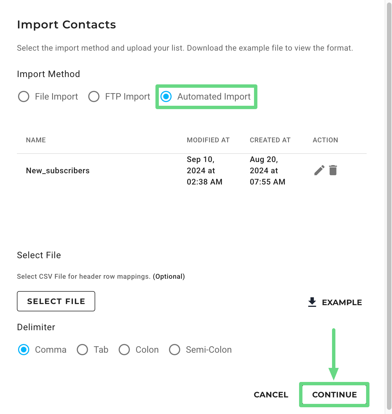Viewport: 392px width, 414px height.
Task: Pick the Colon delimiter option
Action: pos(124,350)
